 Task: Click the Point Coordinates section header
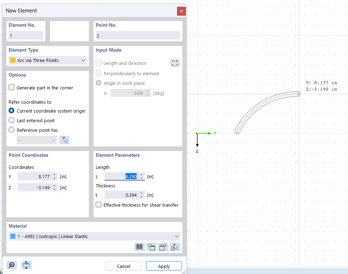tap(29, 155)
